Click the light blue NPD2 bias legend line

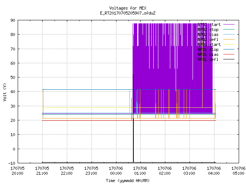click(x=229, y=34)
